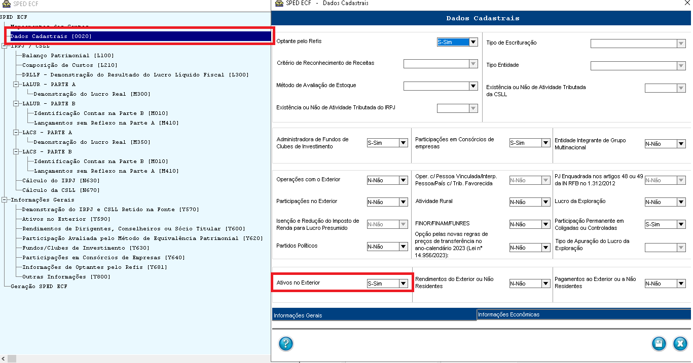Open Atividade Tributada da CSLL dropdown
The height and width of the screenshot is (363, 693).
(x=681, y=88)
